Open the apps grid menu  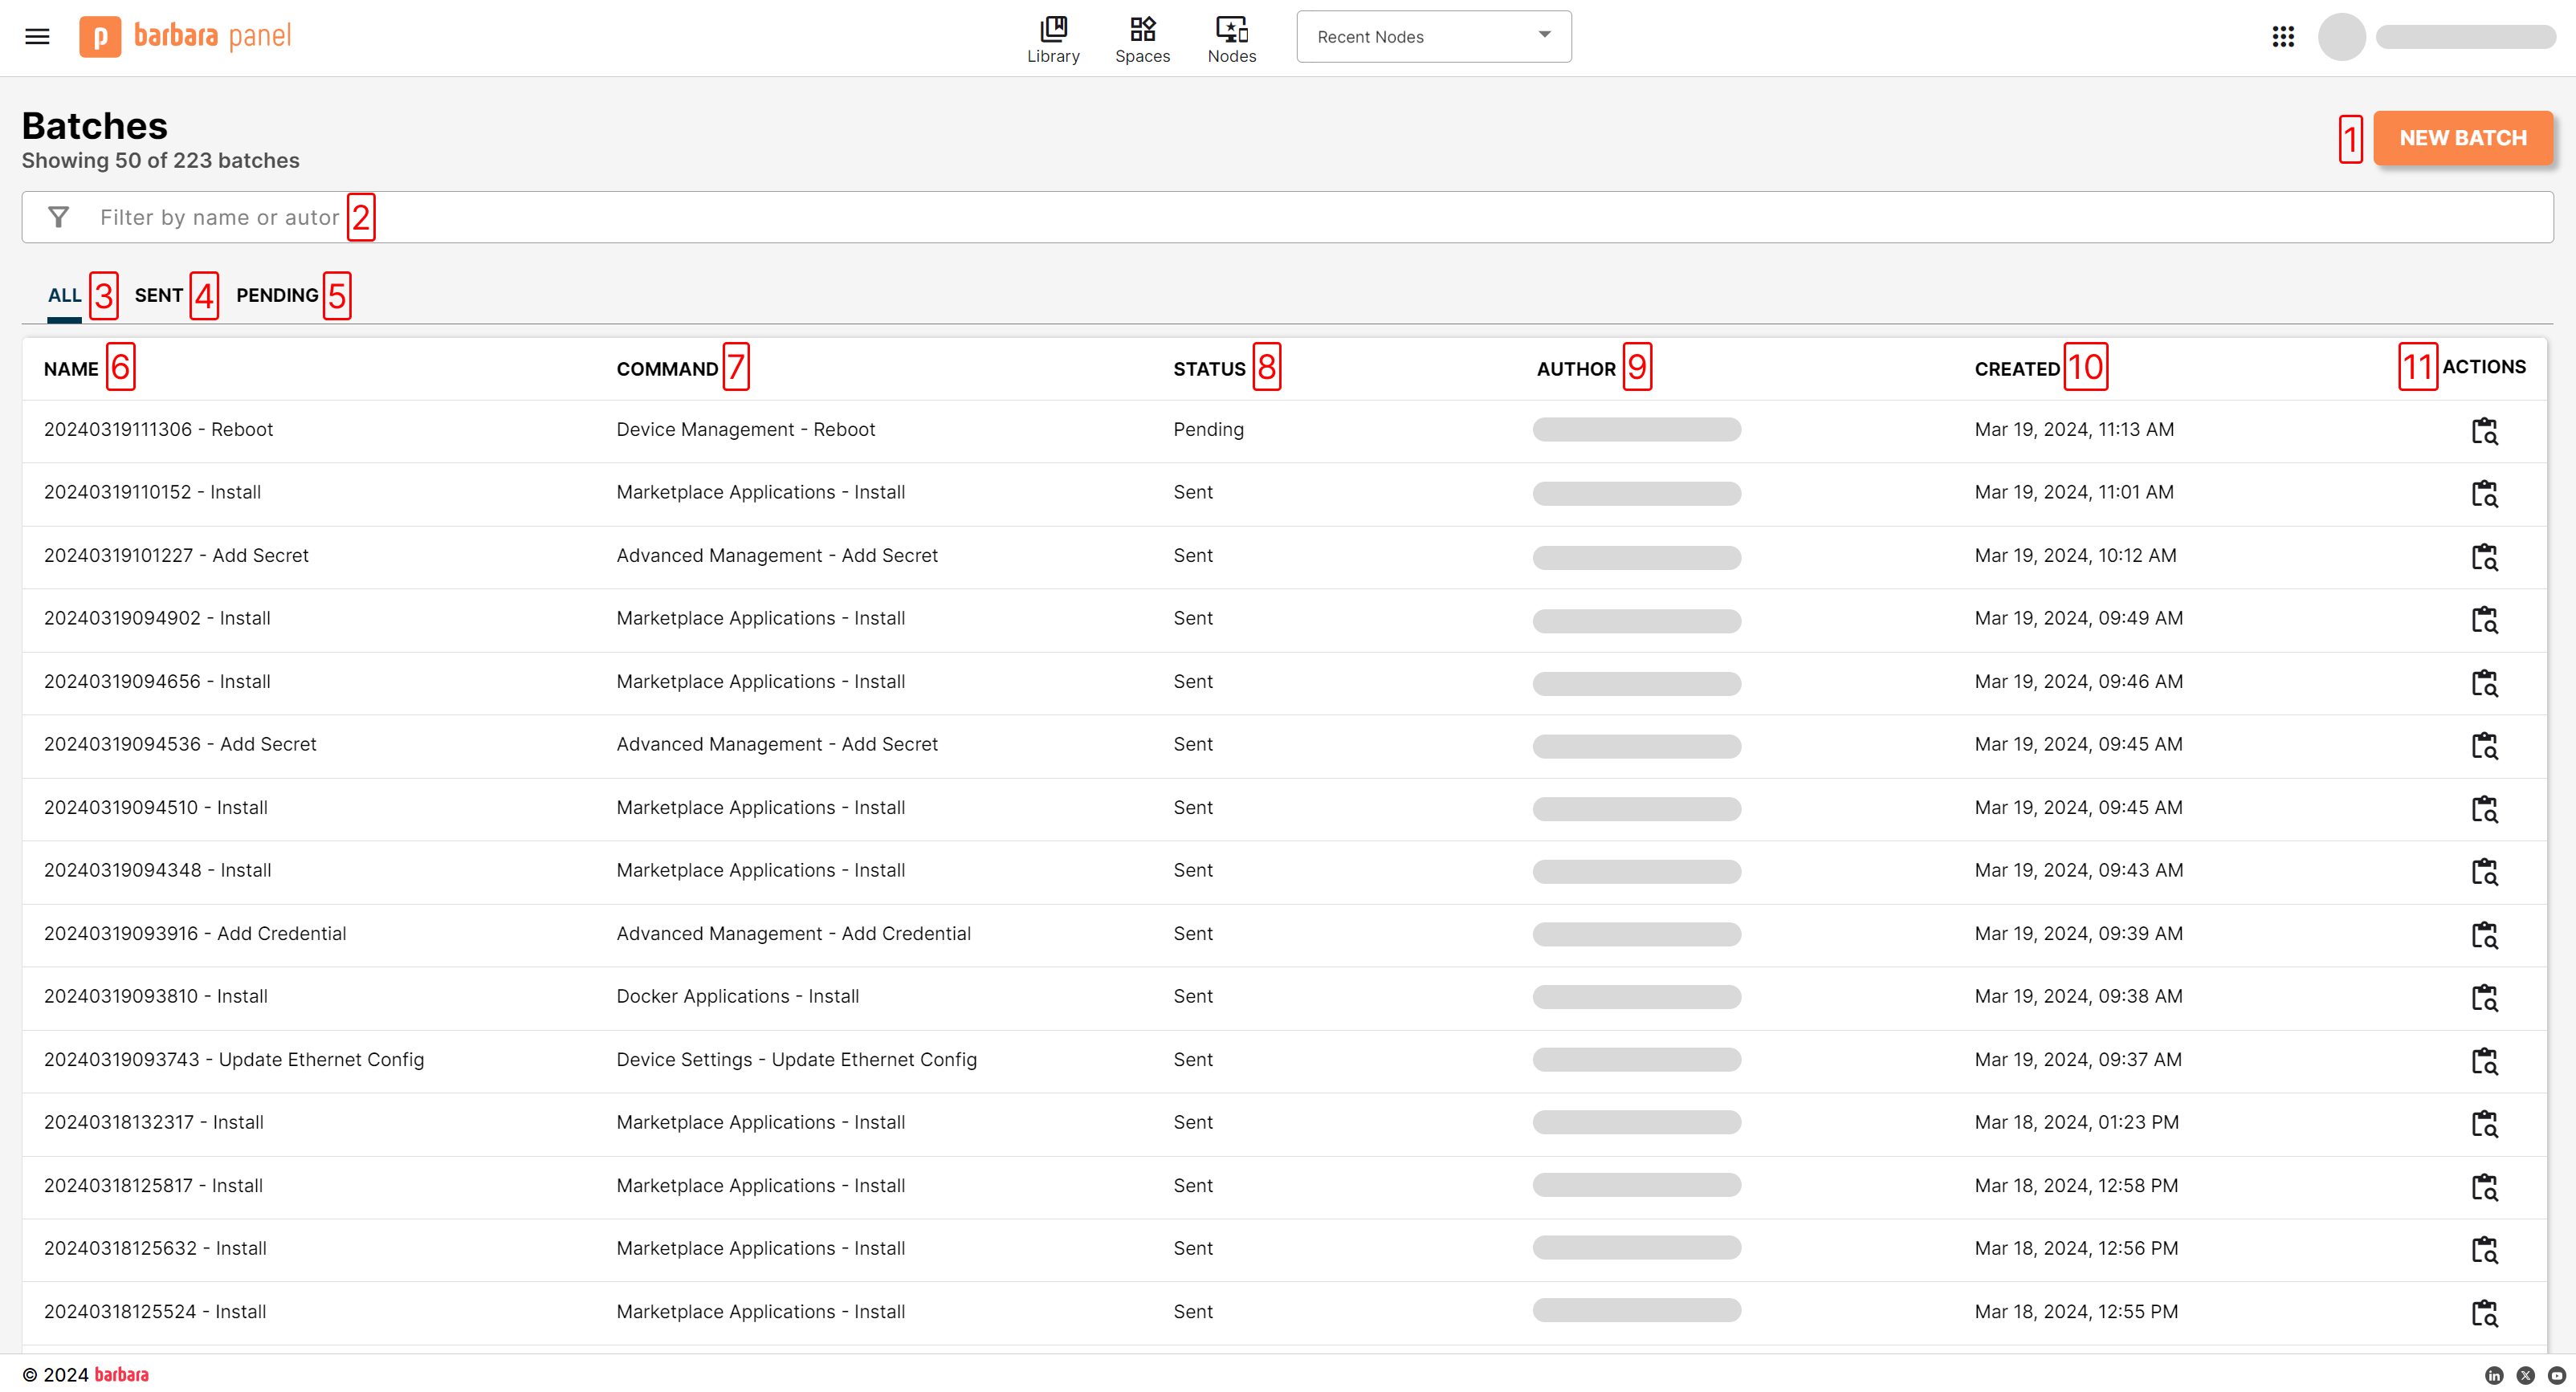(2284, 36)
